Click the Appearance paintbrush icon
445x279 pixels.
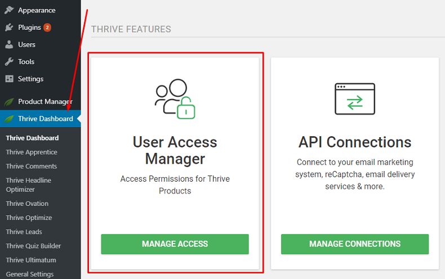point(9,10)
